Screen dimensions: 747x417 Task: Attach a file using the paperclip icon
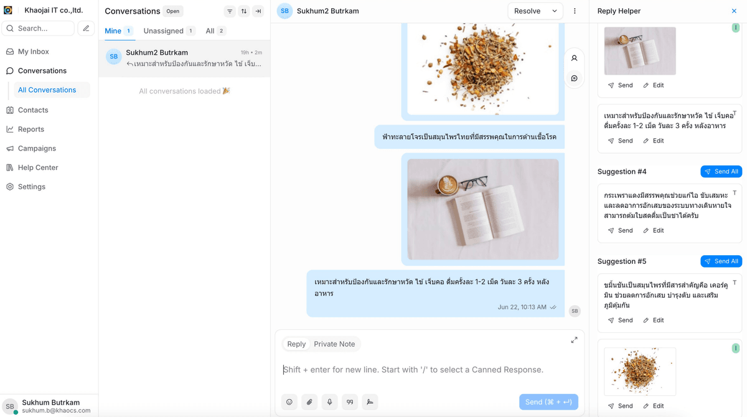309,401
